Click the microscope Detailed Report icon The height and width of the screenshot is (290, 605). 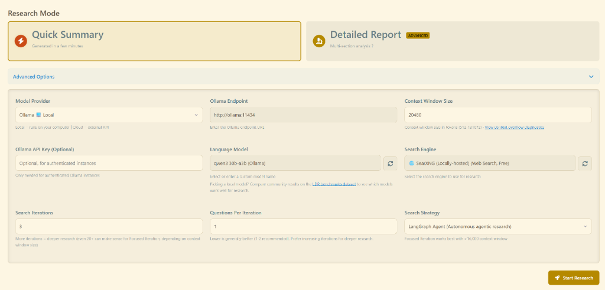click(319, 41)
